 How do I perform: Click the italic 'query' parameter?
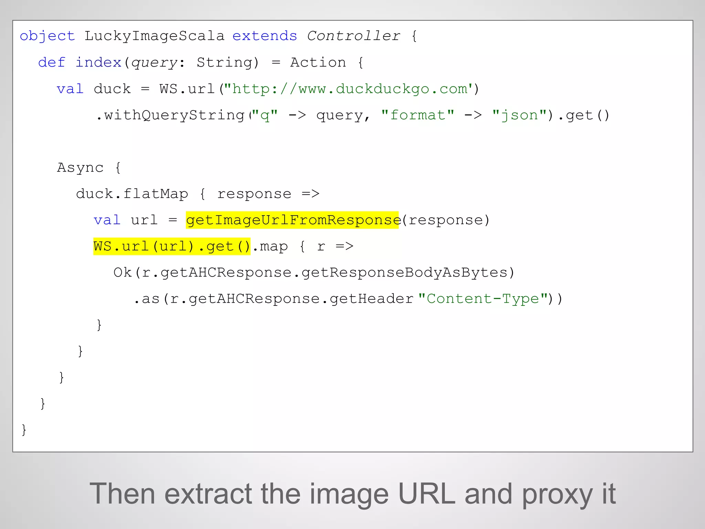154,63
